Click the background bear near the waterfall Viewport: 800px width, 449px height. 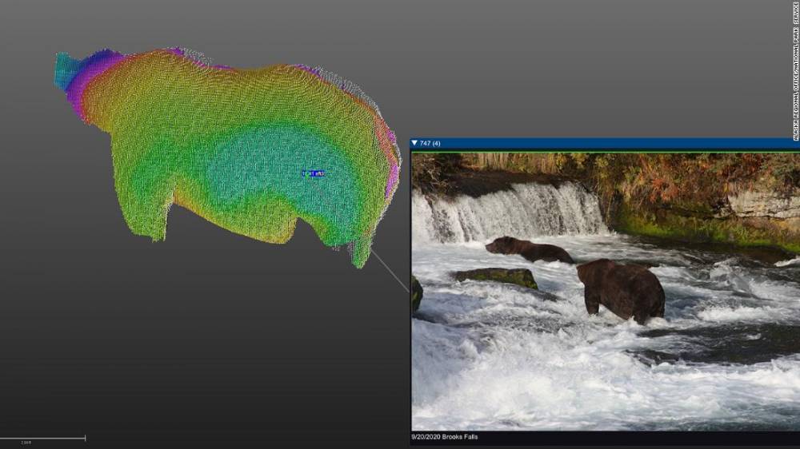point(528,249)
